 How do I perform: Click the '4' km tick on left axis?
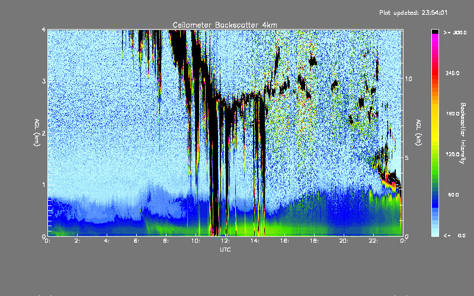tap(44, 30)
